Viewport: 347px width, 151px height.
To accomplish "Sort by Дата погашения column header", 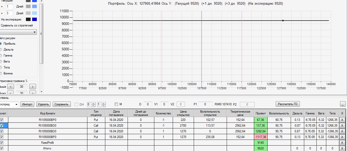I will coord(116,113).
